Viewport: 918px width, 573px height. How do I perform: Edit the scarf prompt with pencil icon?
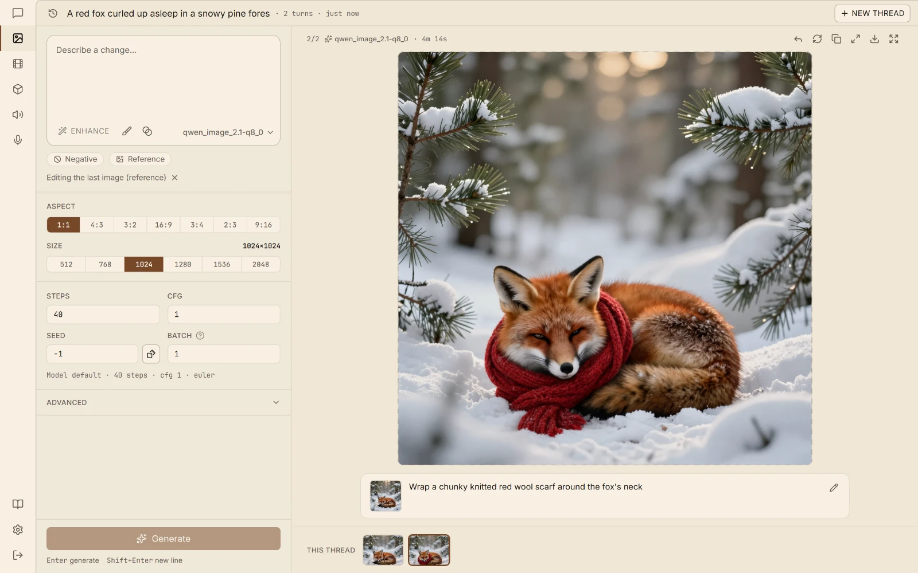(834, 488)
